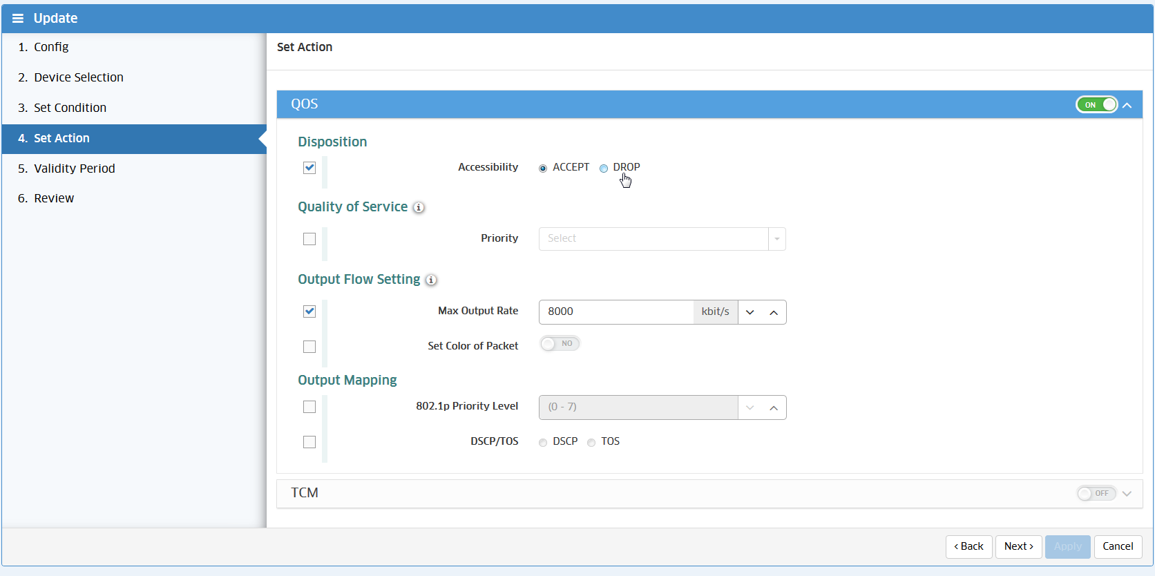Show the Output Flow Setting info tooltip
1155x576 pixels.
(431, 280)
